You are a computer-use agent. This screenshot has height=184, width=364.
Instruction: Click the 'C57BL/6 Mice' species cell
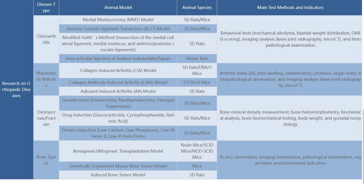[x=197, y=83]
